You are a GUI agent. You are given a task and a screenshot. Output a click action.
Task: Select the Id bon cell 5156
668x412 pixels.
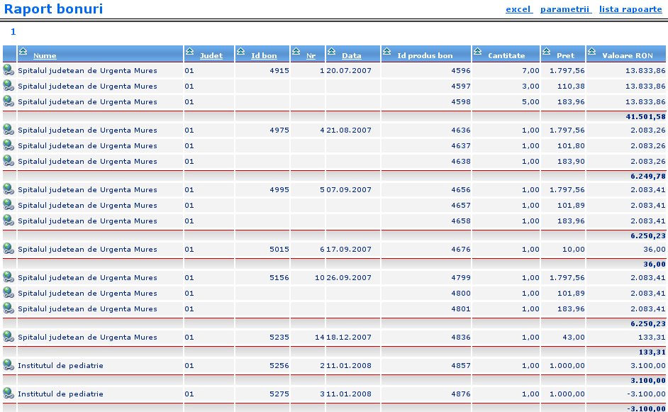[279, 278]
